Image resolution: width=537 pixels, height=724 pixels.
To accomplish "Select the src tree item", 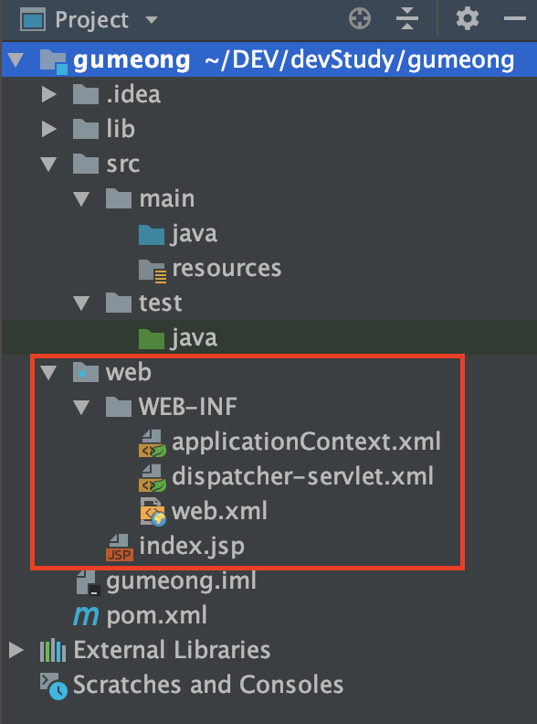I will 122,165.
